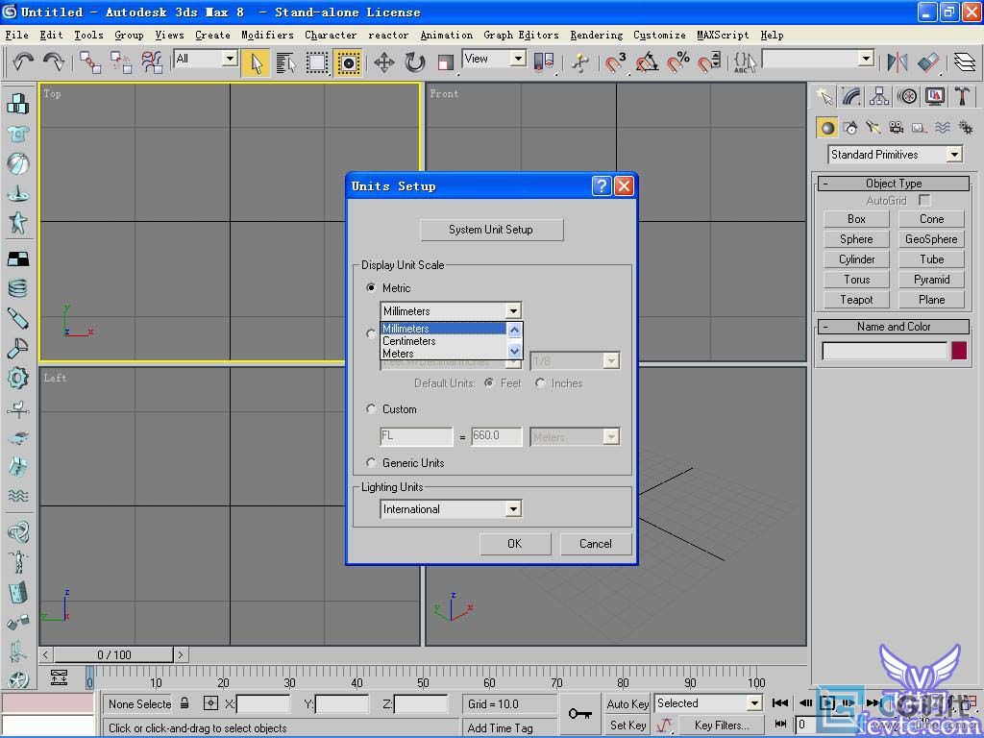The image size is (984, 738).
Task: Select the Cameras category icon
Action: [897, 128]
